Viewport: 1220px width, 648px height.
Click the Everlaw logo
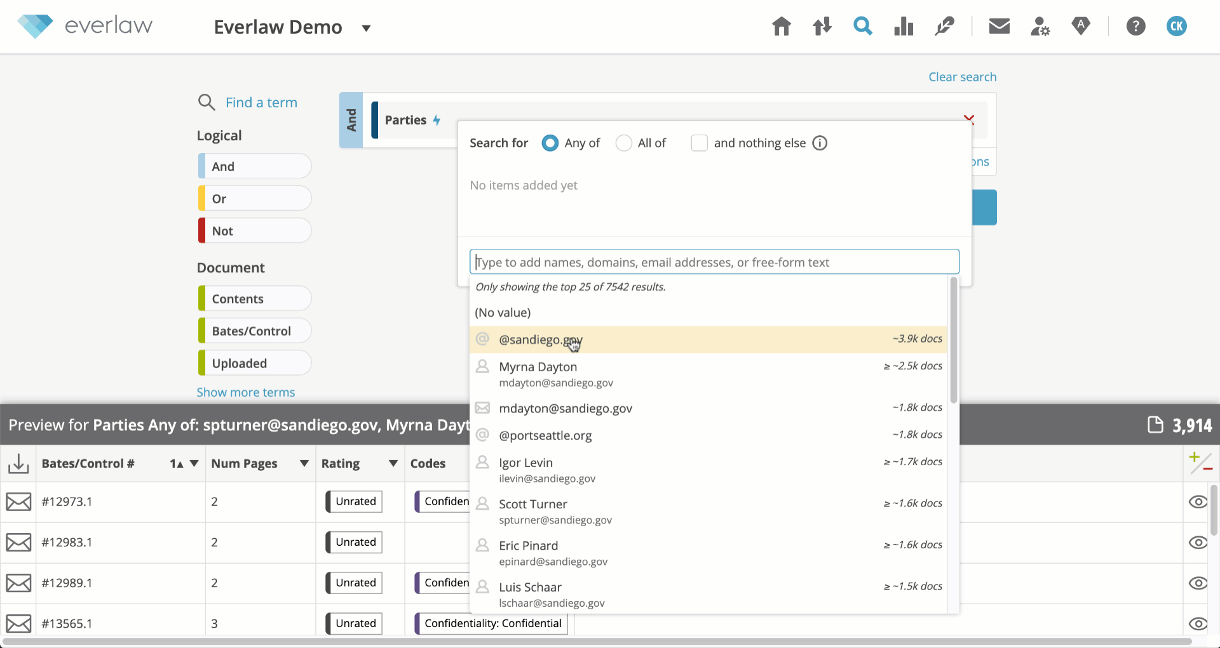click(85, 26)
